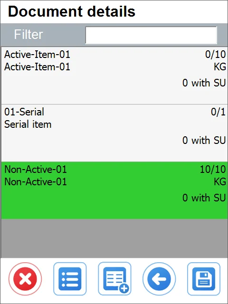Click inside the Filter text field
Viewport: 228px width, 304px height.
(x=151, y=35)
